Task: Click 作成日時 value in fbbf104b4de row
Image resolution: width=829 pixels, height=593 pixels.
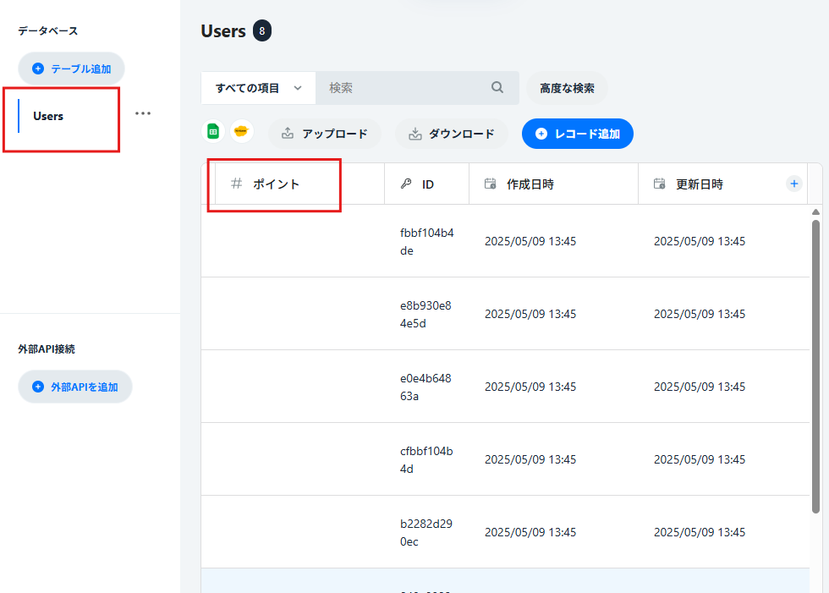Action: (x=530, y=242)
